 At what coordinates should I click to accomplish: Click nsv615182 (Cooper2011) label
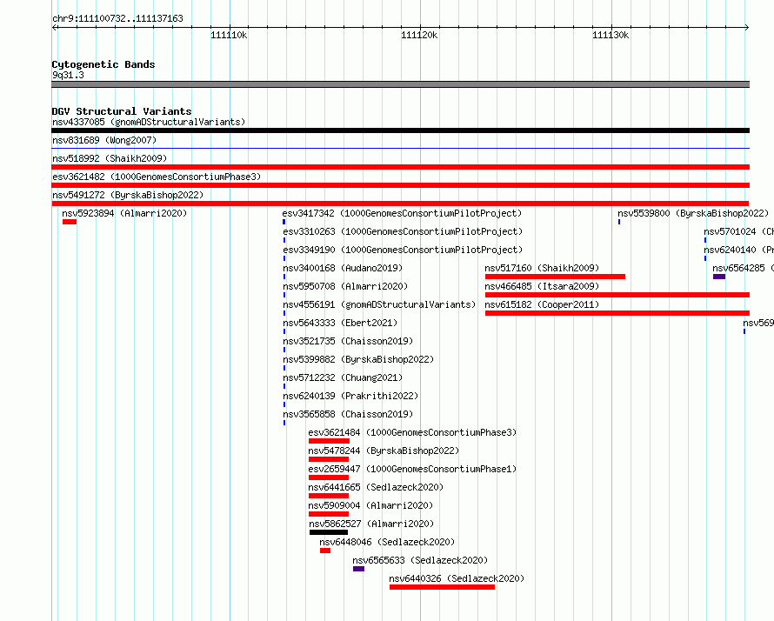click(x=542, y=304)
